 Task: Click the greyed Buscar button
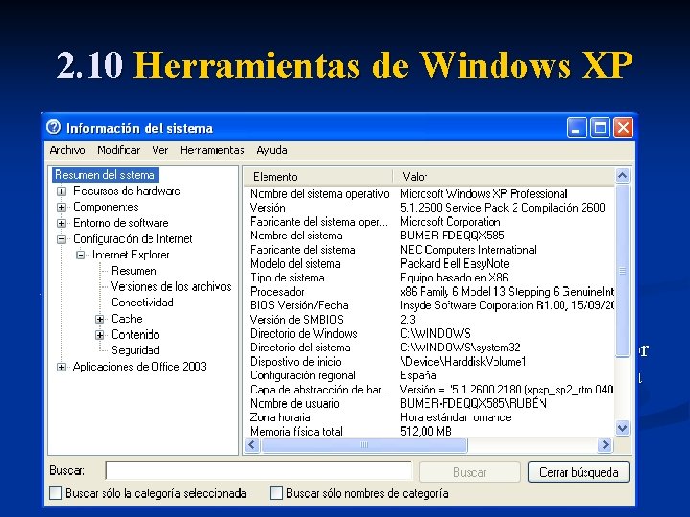[470, 472]
